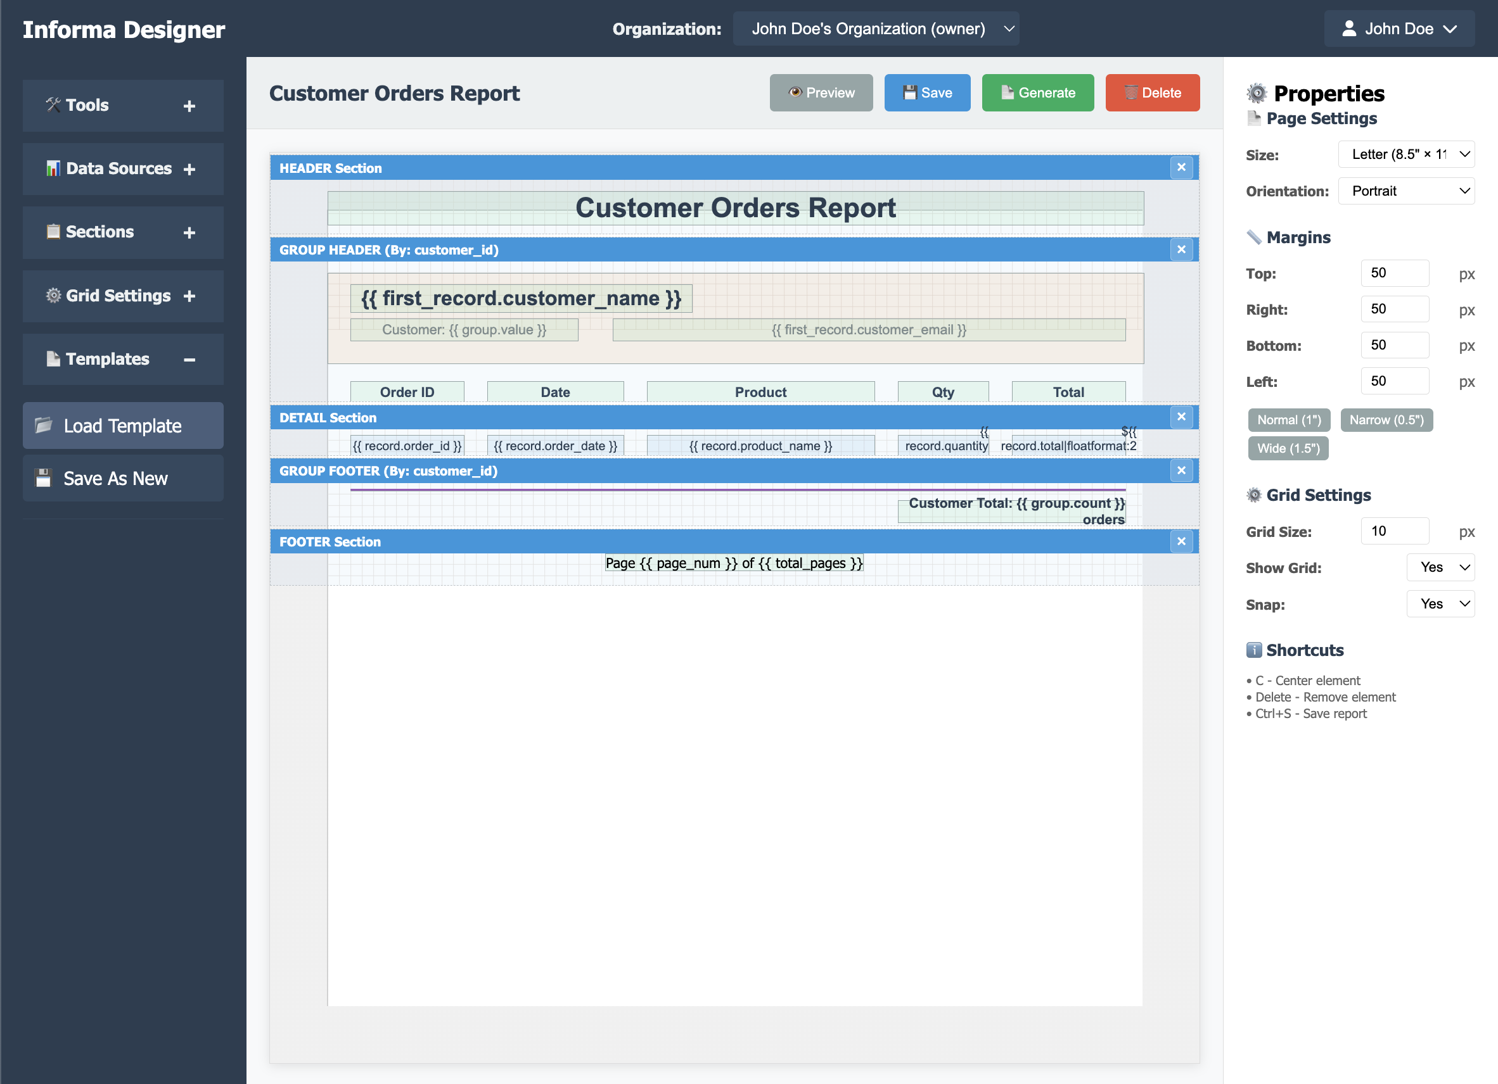Viewport: 1498px width, 1084px height.
Task: Click the Grid Size input field
Action: pos(1393,531)
